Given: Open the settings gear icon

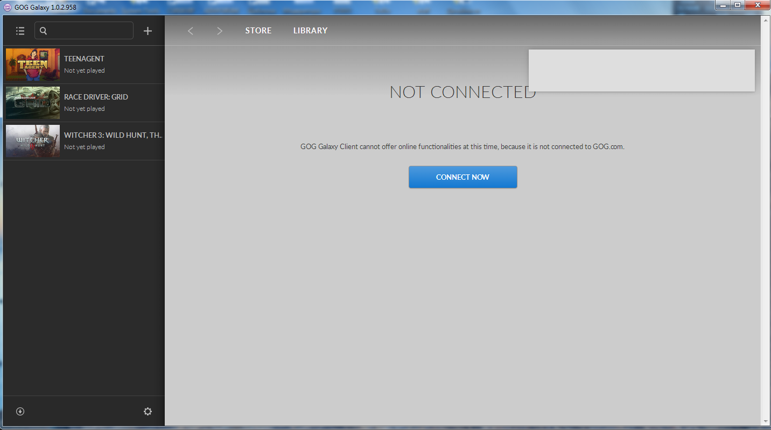Looking at the screenshot, I should (x=148, y=411).
